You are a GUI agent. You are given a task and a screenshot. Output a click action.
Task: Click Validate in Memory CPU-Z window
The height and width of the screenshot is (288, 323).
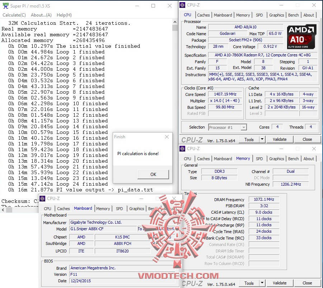[x=280, y=283]
